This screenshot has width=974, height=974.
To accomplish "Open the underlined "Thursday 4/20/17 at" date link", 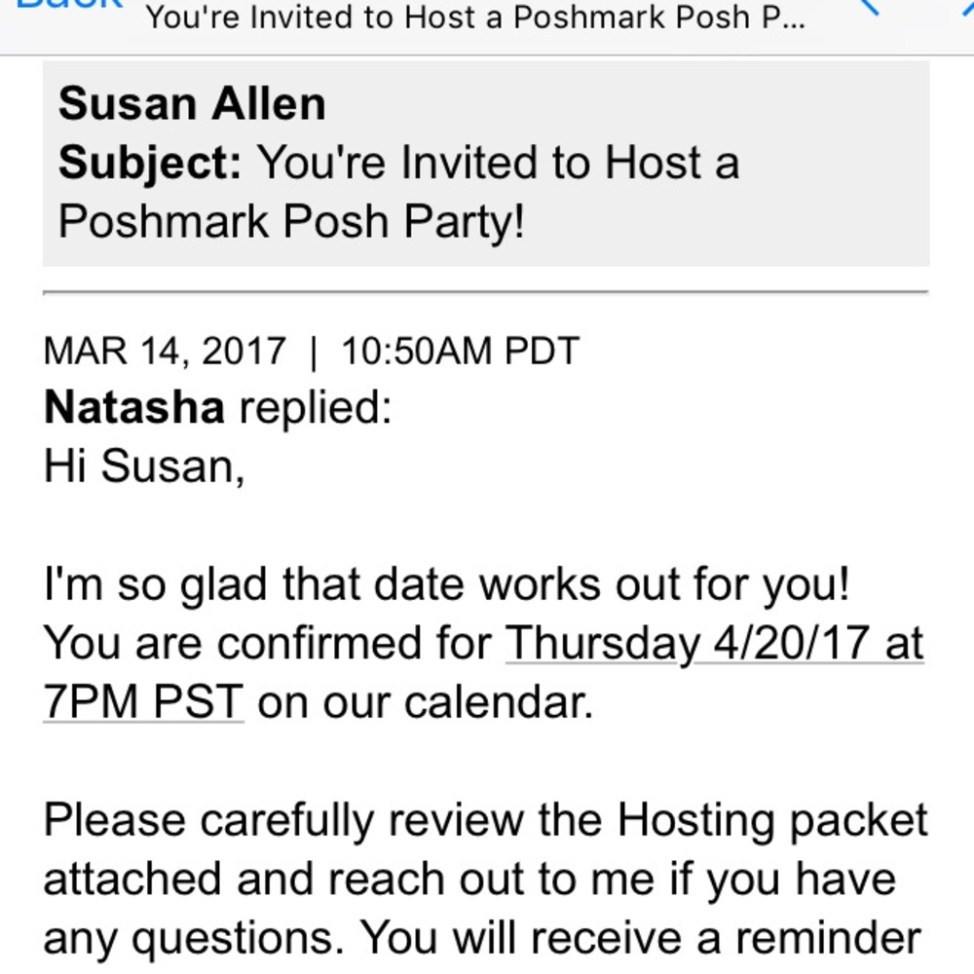I will click(x=715, y=644).
